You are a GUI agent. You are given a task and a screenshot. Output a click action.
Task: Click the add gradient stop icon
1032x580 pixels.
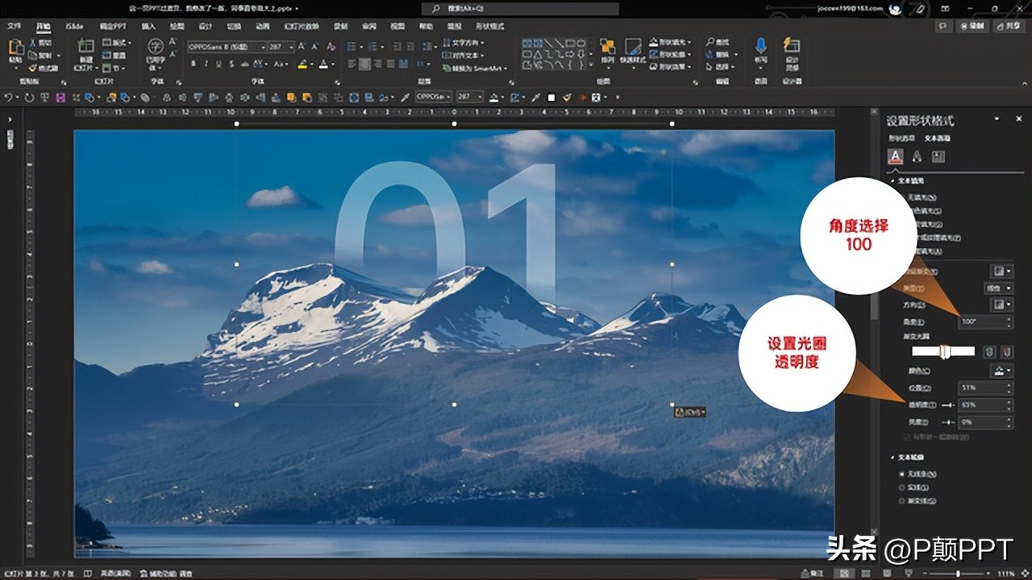[989, 352]
